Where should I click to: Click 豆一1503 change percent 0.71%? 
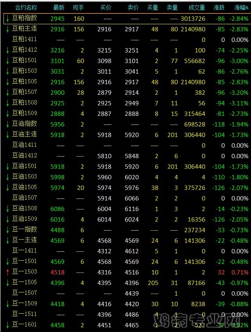pos(240,272)
